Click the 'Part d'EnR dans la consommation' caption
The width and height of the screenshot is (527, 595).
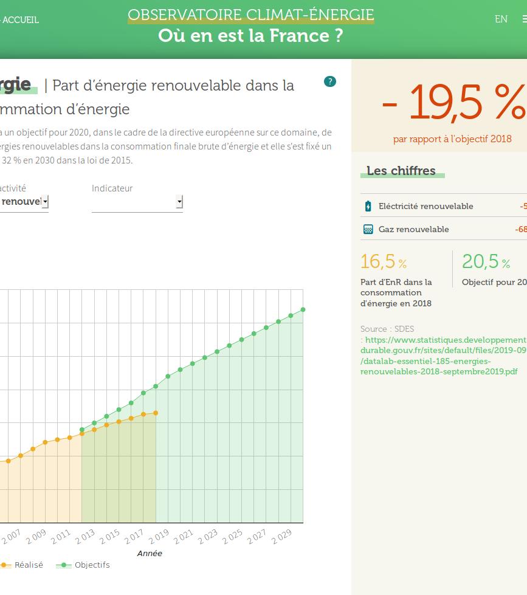pos(396,292)
